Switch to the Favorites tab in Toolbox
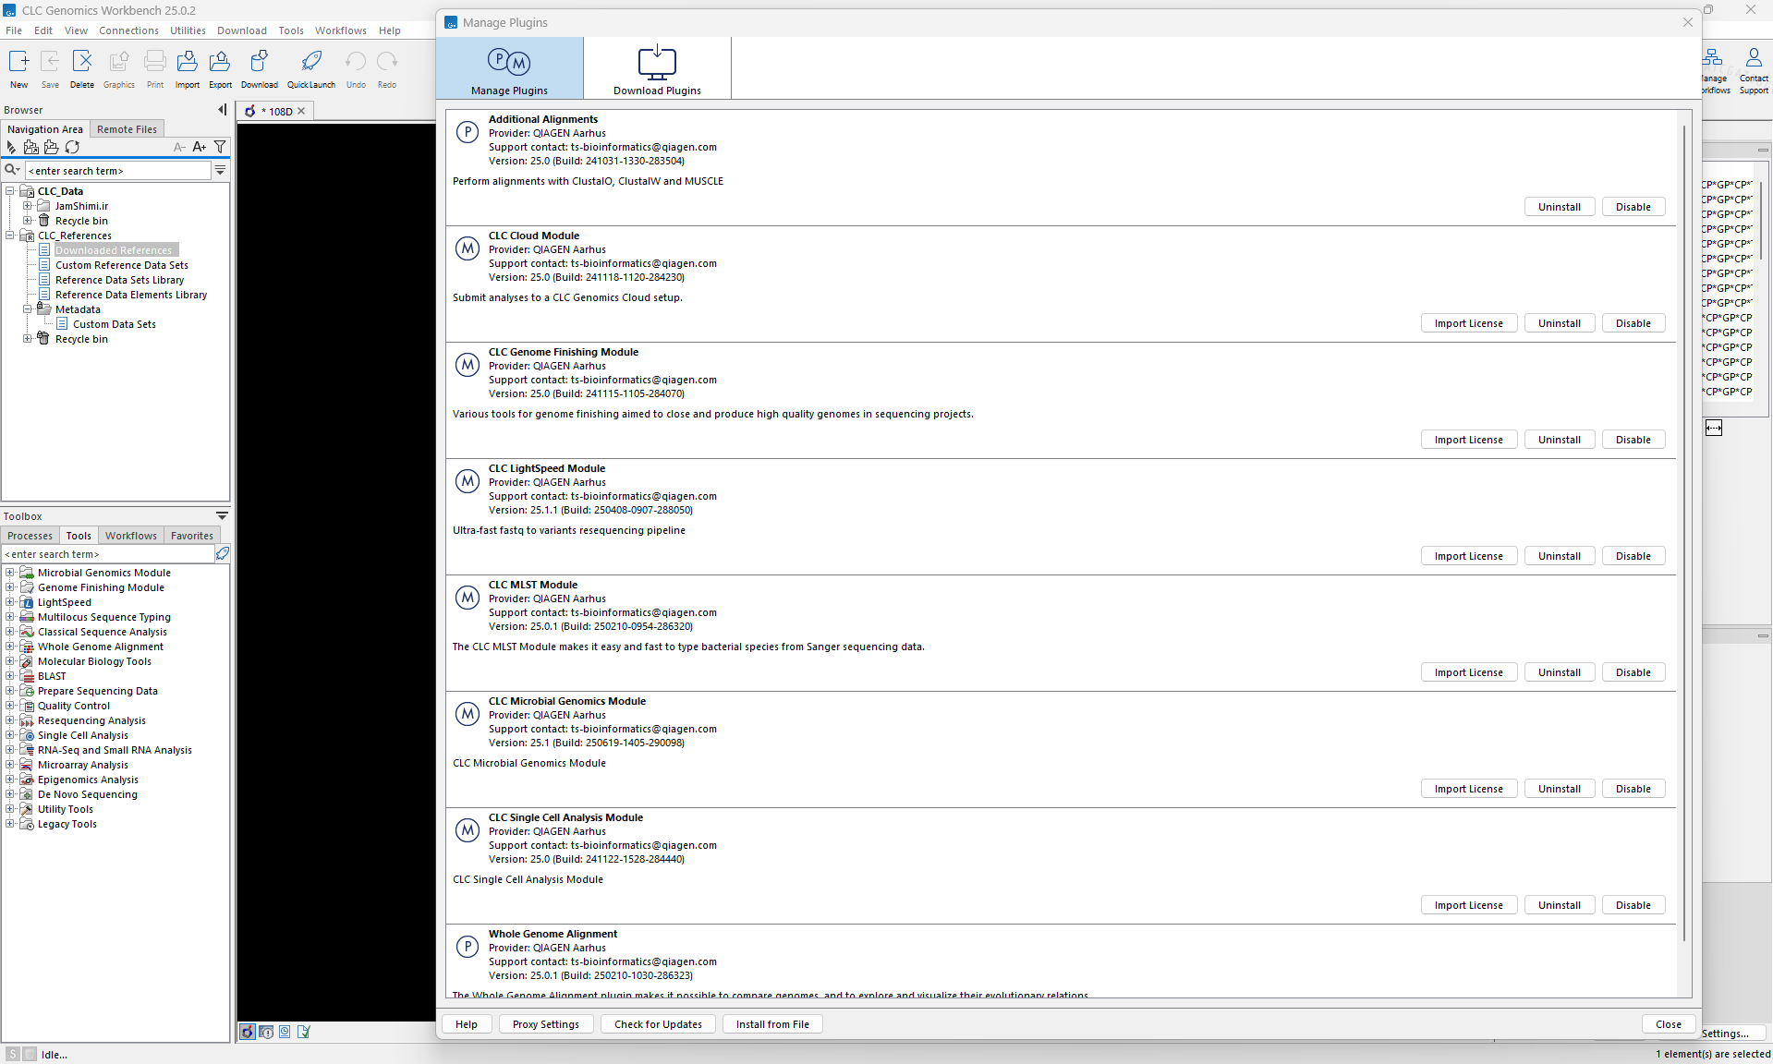This screenshot has width=1773, height=1064. (x=192, y=536)
